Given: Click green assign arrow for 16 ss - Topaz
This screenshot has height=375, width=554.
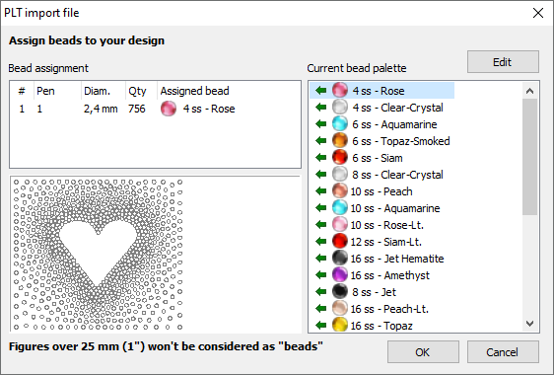Looking at the screenshot, I should (x=320, y=325).
